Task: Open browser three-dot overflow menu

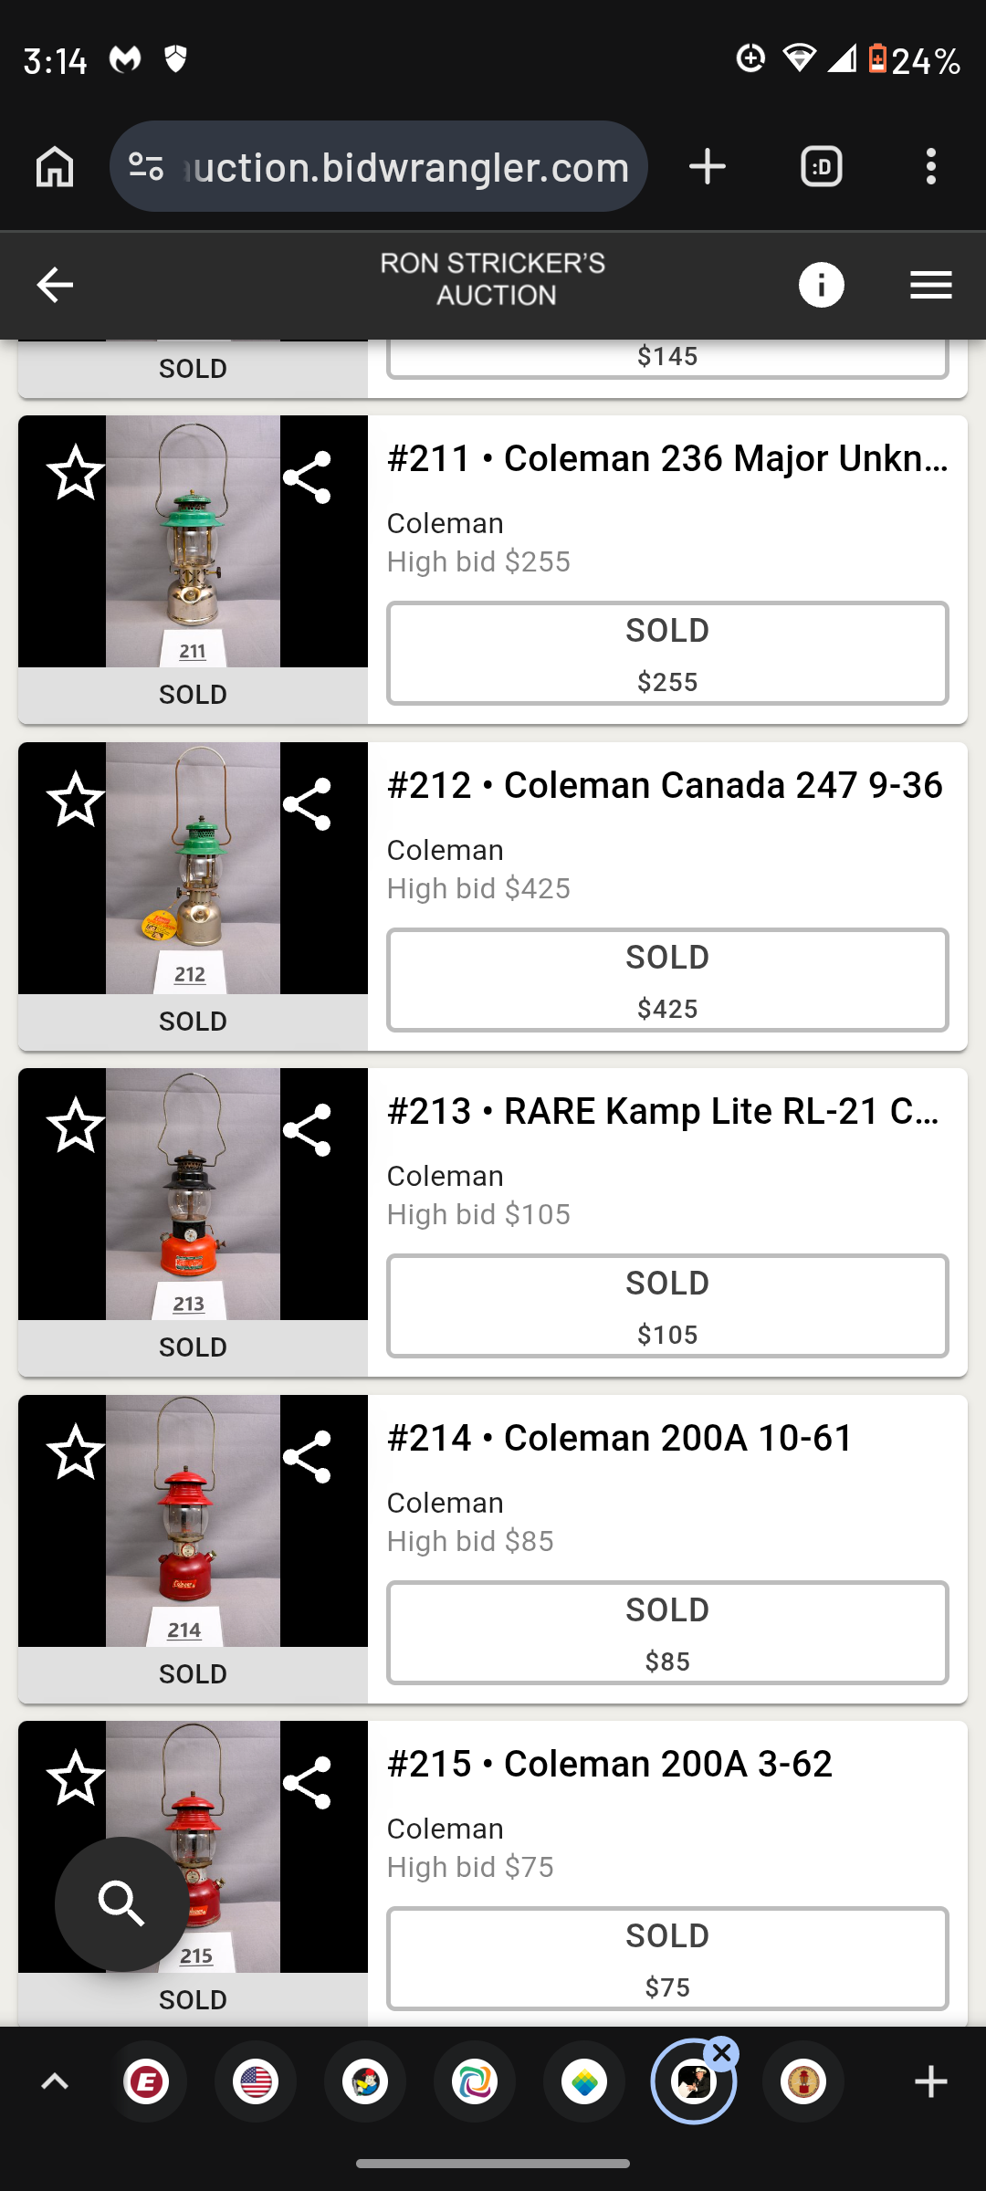Action: point(930,167)
